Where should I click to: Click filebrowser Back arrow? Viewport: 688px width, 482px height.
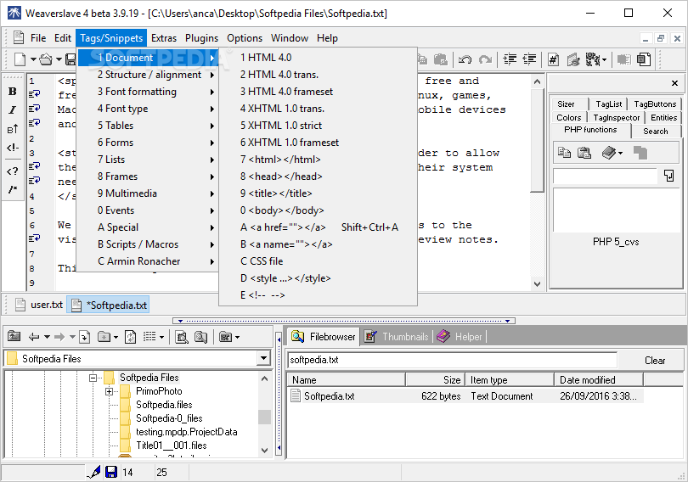pos(34,337)
